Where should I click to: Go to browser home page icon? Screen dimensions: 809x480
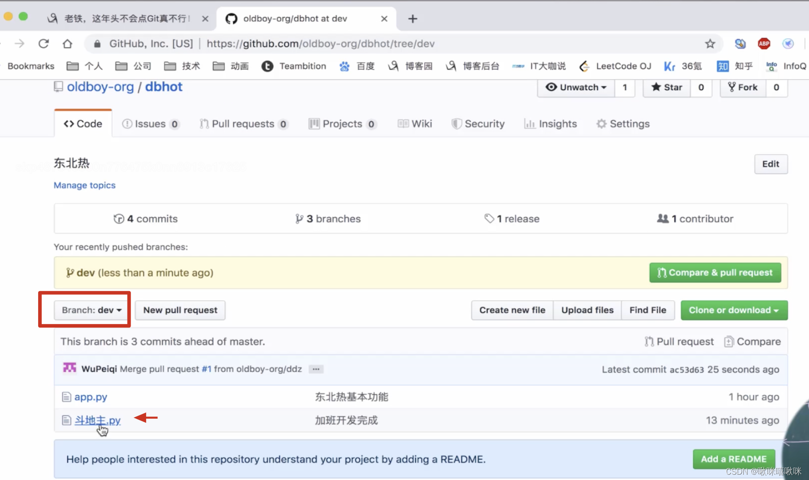[x=67, y=44]
